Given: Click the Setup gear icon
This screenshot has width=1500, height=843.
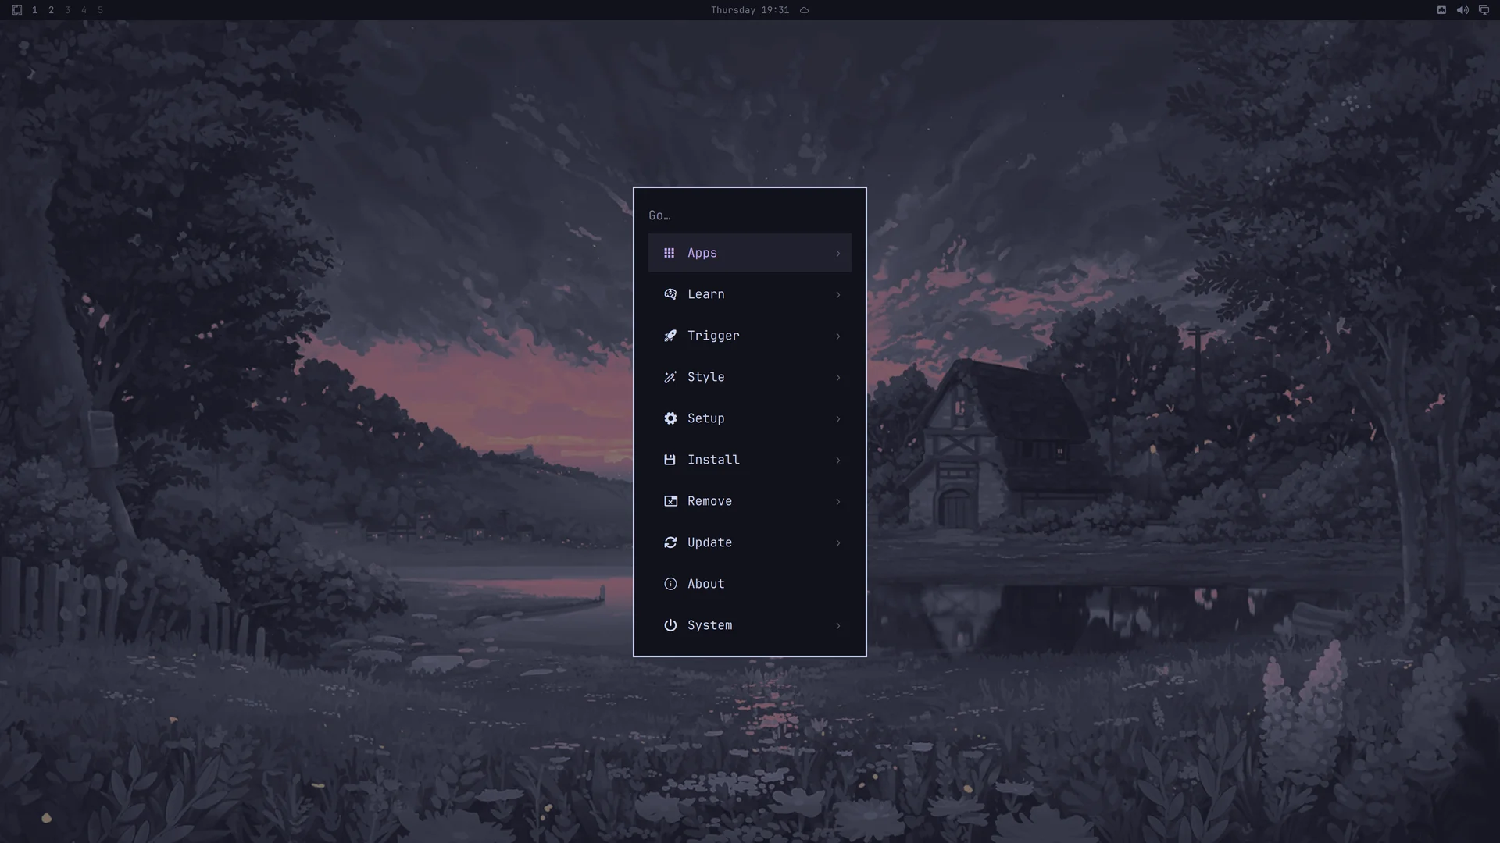Looking at the screenshot, I should (670, 418).
